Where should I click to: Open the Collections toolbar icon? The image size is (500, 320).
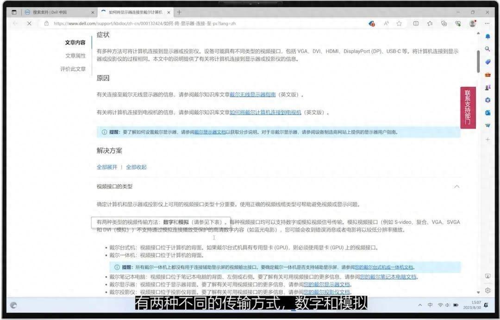(x=444, y=24)
